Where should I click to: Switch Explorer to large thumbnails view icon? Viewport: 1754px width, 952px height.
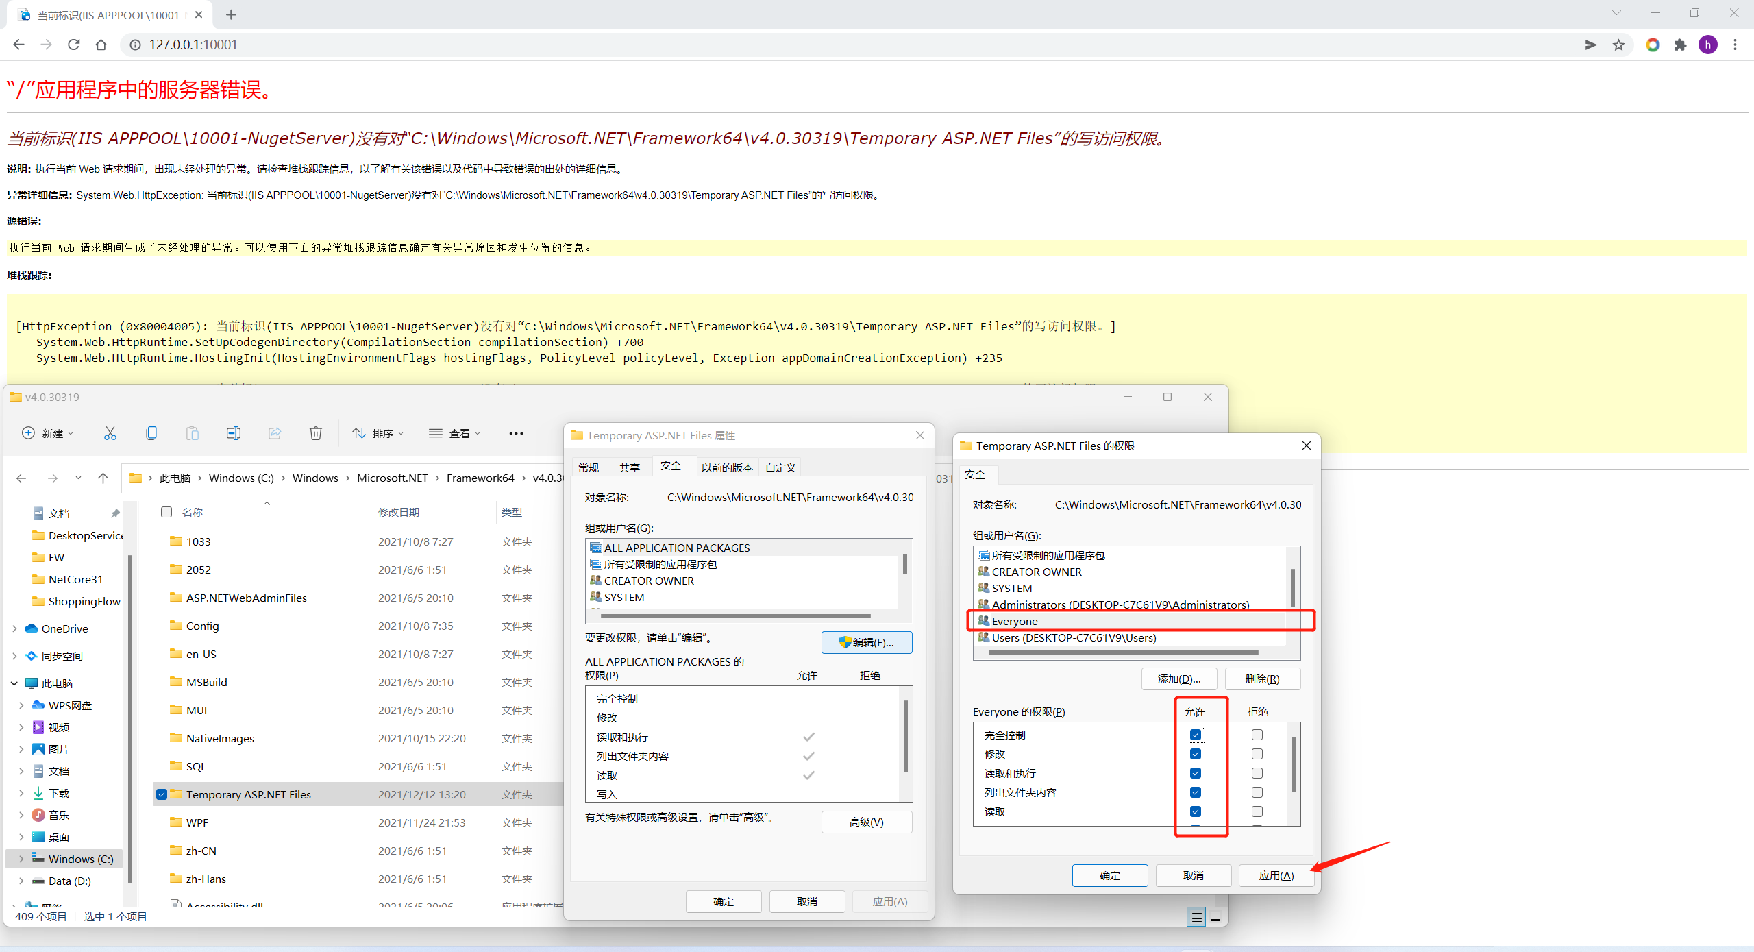1215,916
